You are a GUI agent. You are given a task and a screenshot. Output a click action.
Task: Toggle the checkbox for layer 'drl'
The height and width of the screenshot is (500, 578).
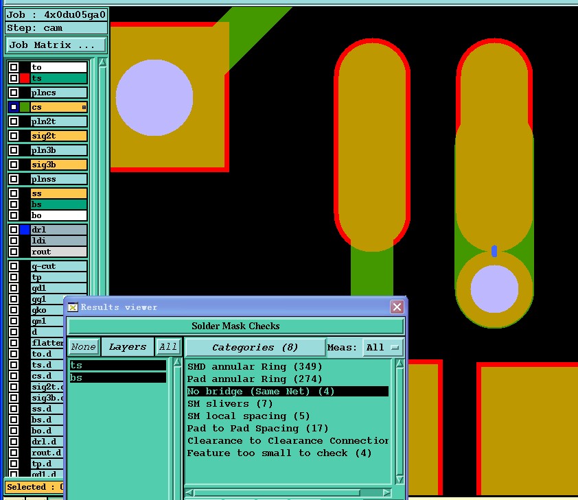[x=14, y=230]
